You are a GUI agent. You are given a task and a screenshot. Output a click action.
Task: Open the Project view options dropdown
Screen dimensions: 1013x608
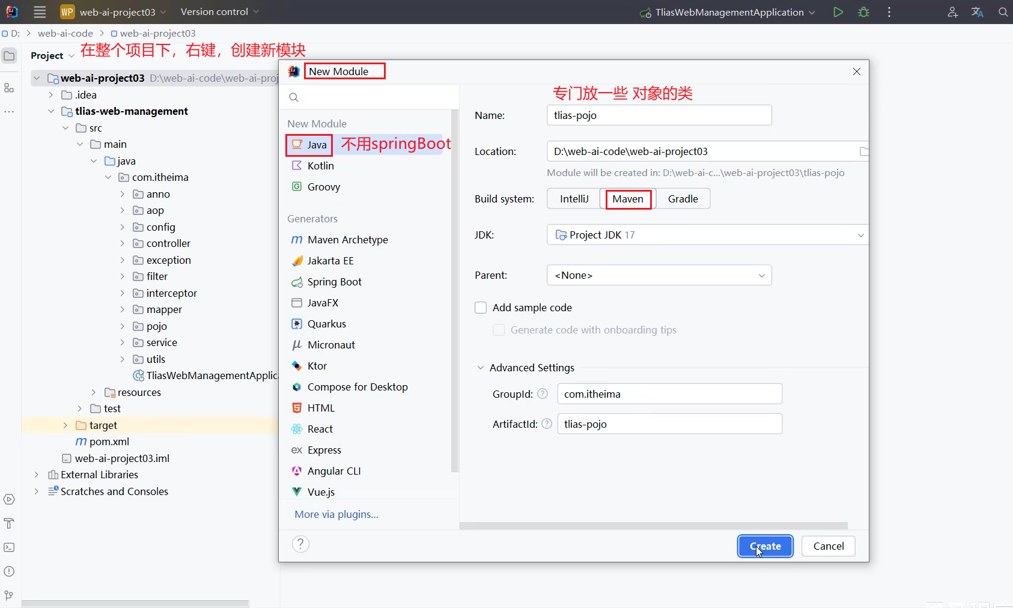tap(71, 56)
